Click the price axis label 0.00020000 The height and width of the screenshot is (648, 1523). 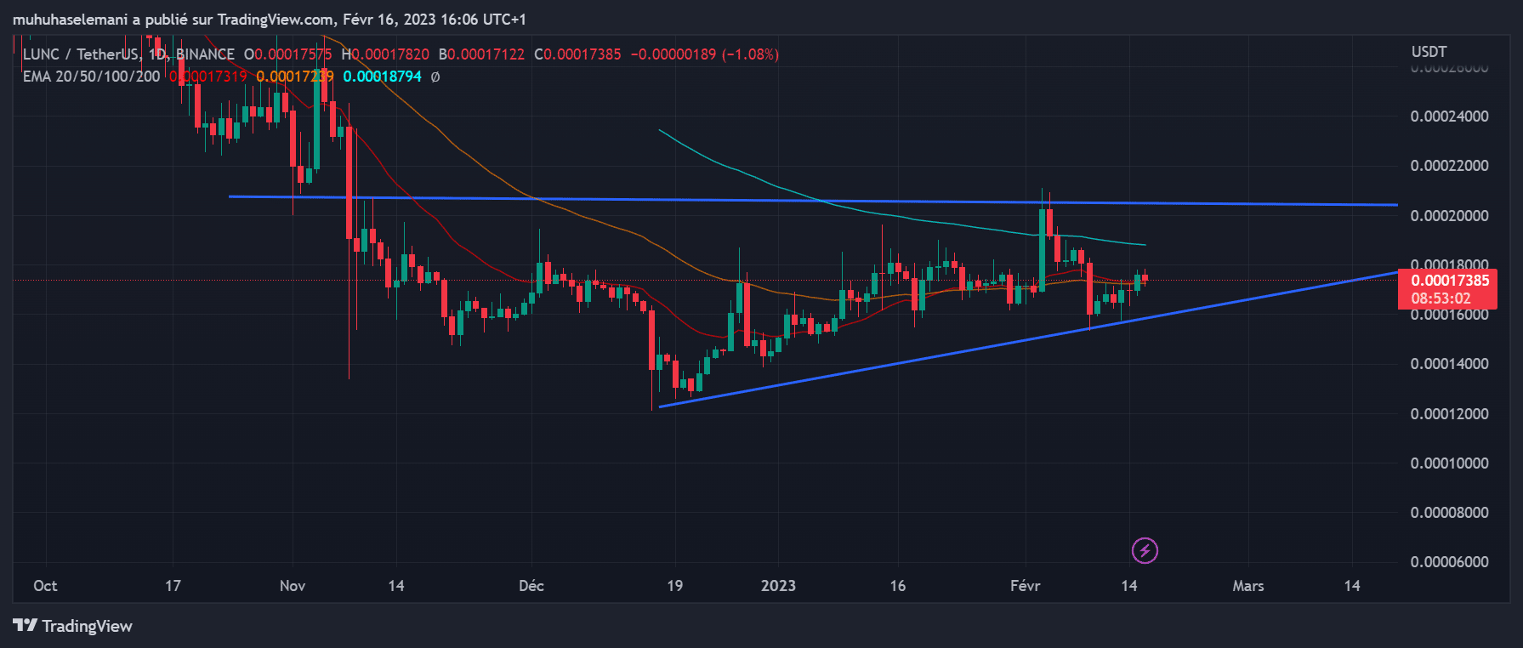point(1449,216)
